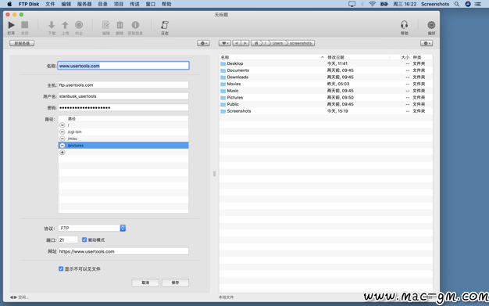489x306 pixels.
Task: Open the Log (日志) scroll icon
Action: point(165,25)
